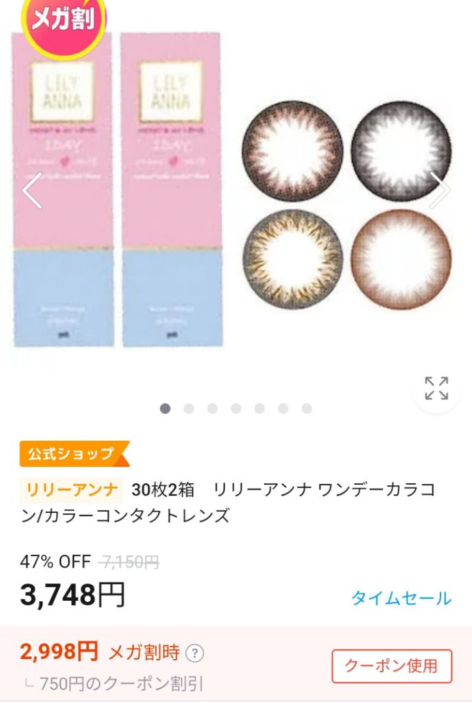Go to previous product image arrow
Screen dimensions: 472x703
tap(32, 191)
